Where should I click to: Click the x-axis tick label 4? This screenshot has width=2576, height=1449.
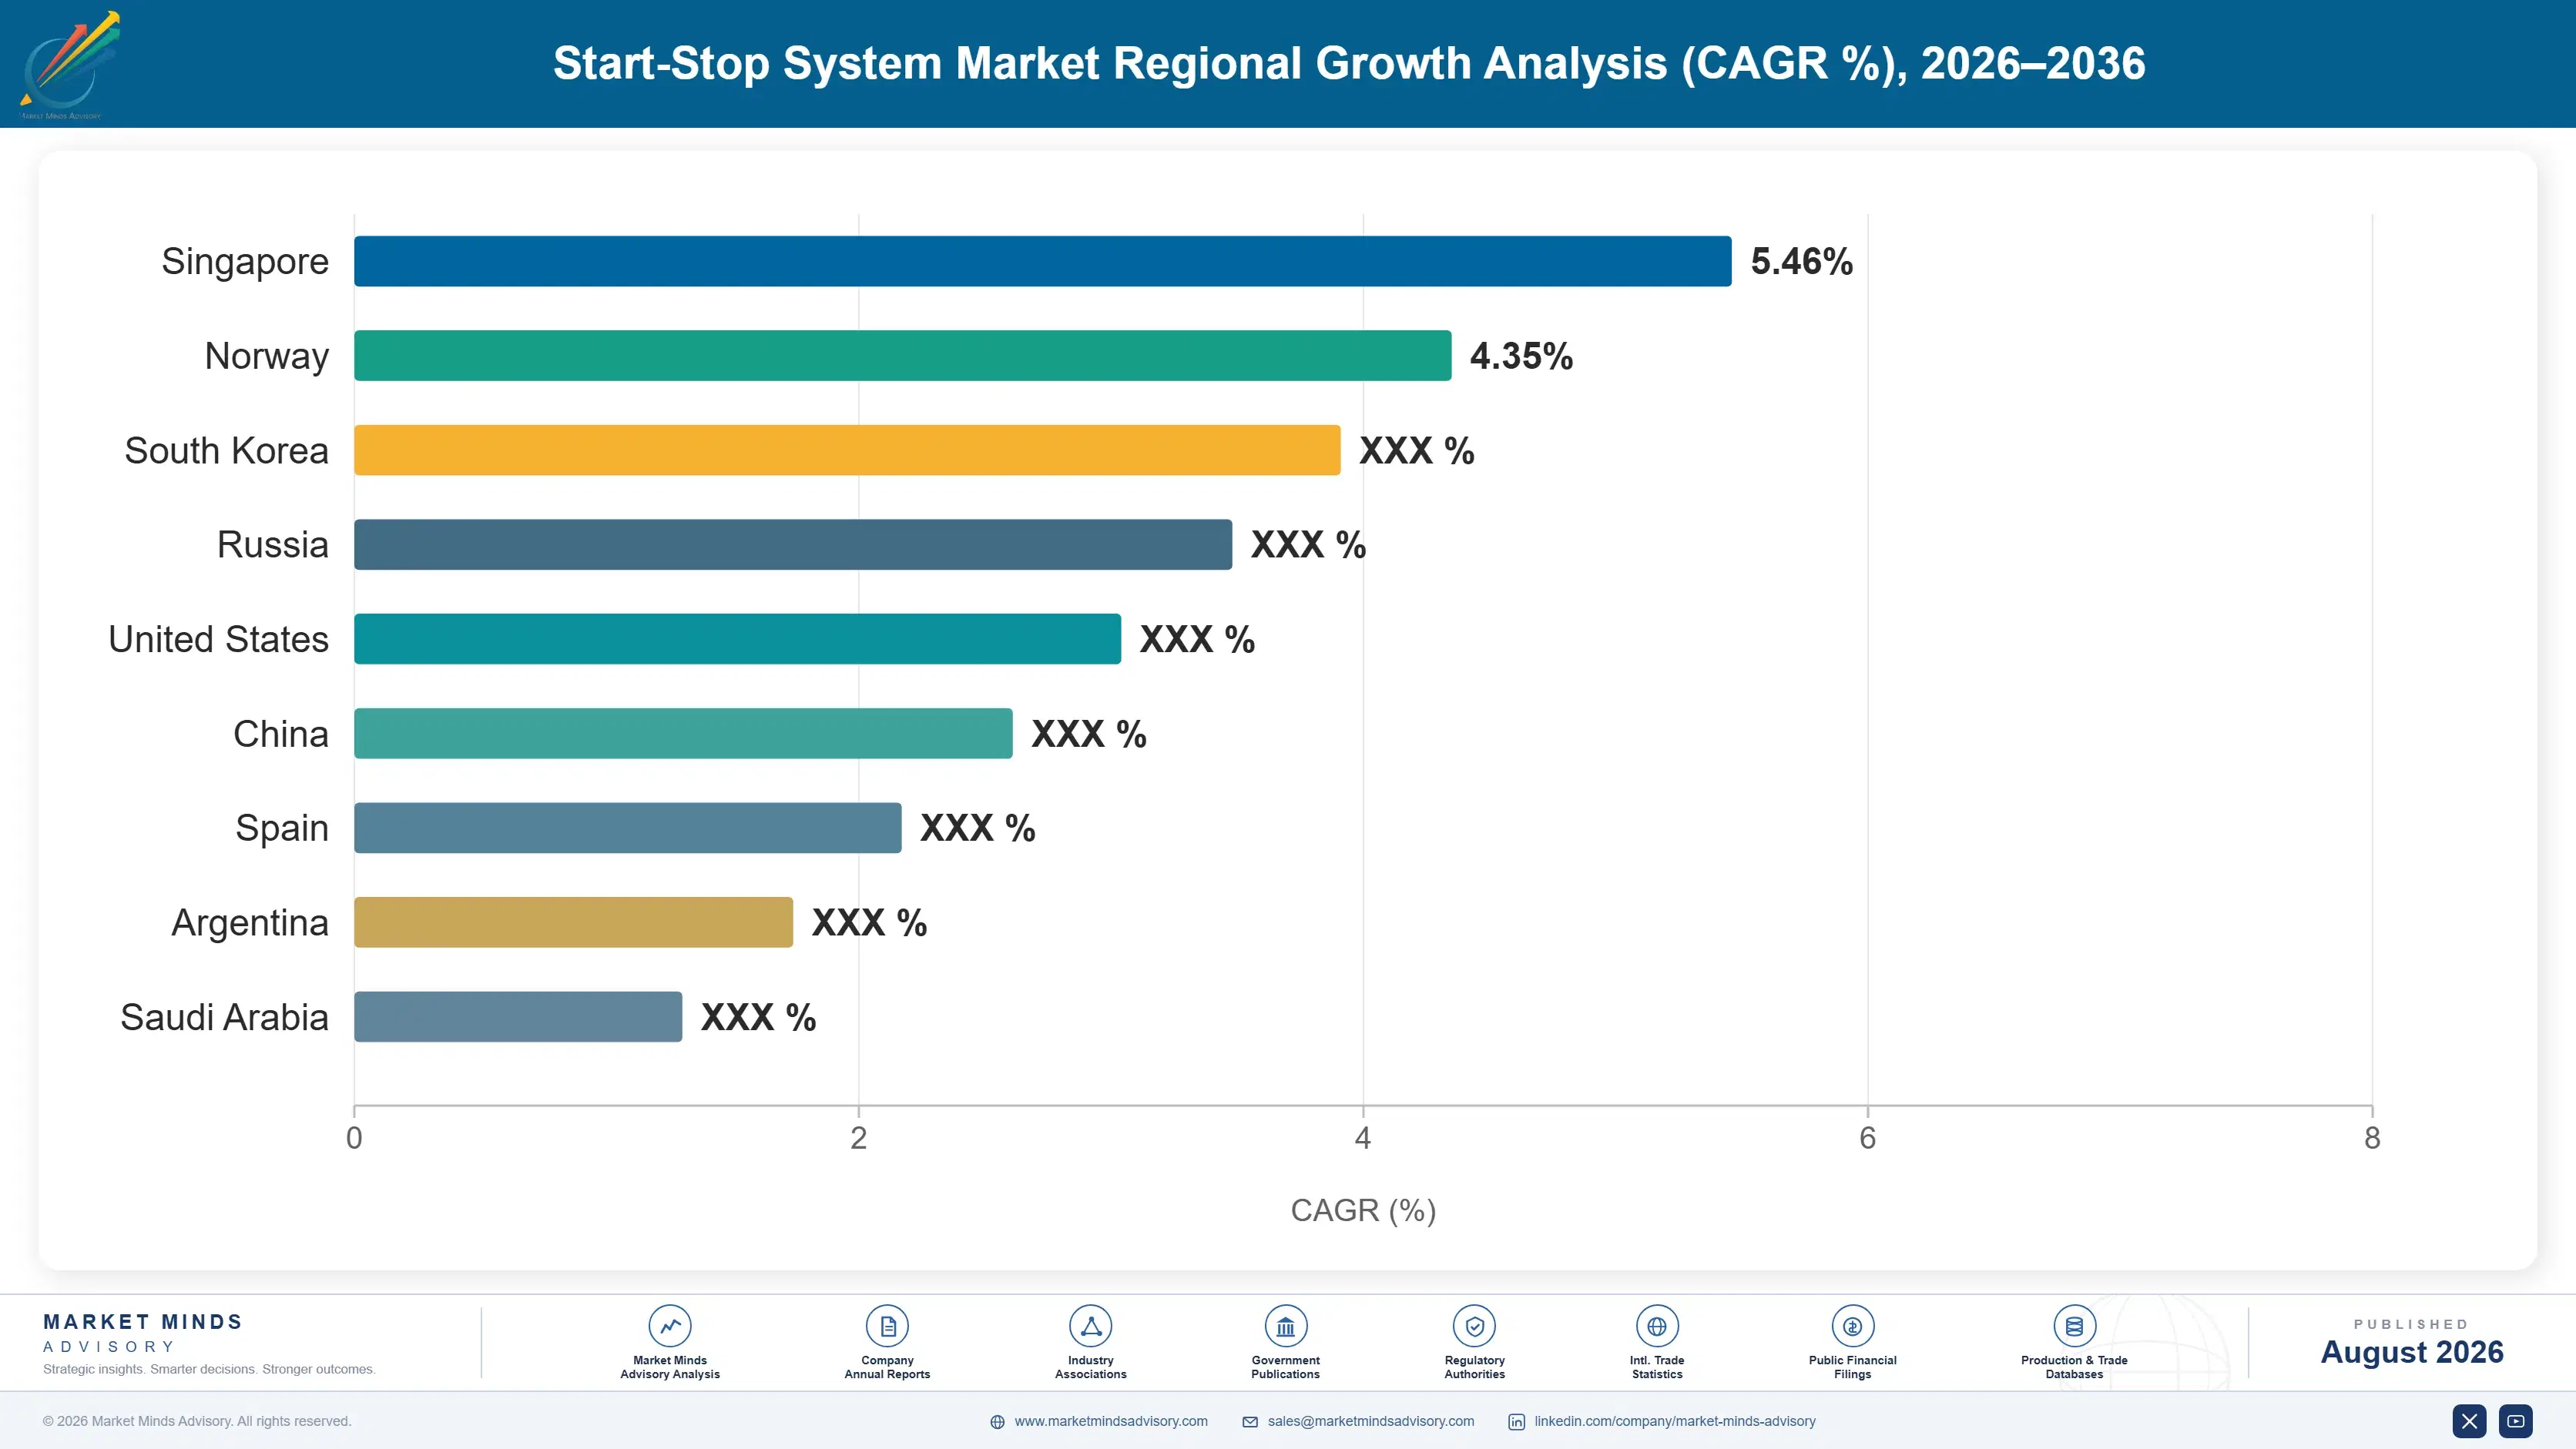[x=1363, y=1138]
